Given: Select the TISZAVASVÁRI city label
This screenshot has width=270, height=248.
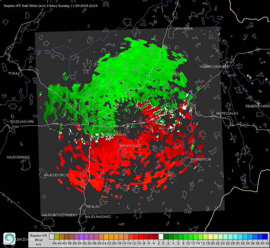Looking at the screenshot, I should pos(22,122).
